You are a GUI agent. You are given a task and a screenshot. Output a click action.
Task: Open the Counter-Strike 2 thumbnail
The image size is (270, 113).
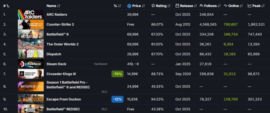click(x=31, y=24)
